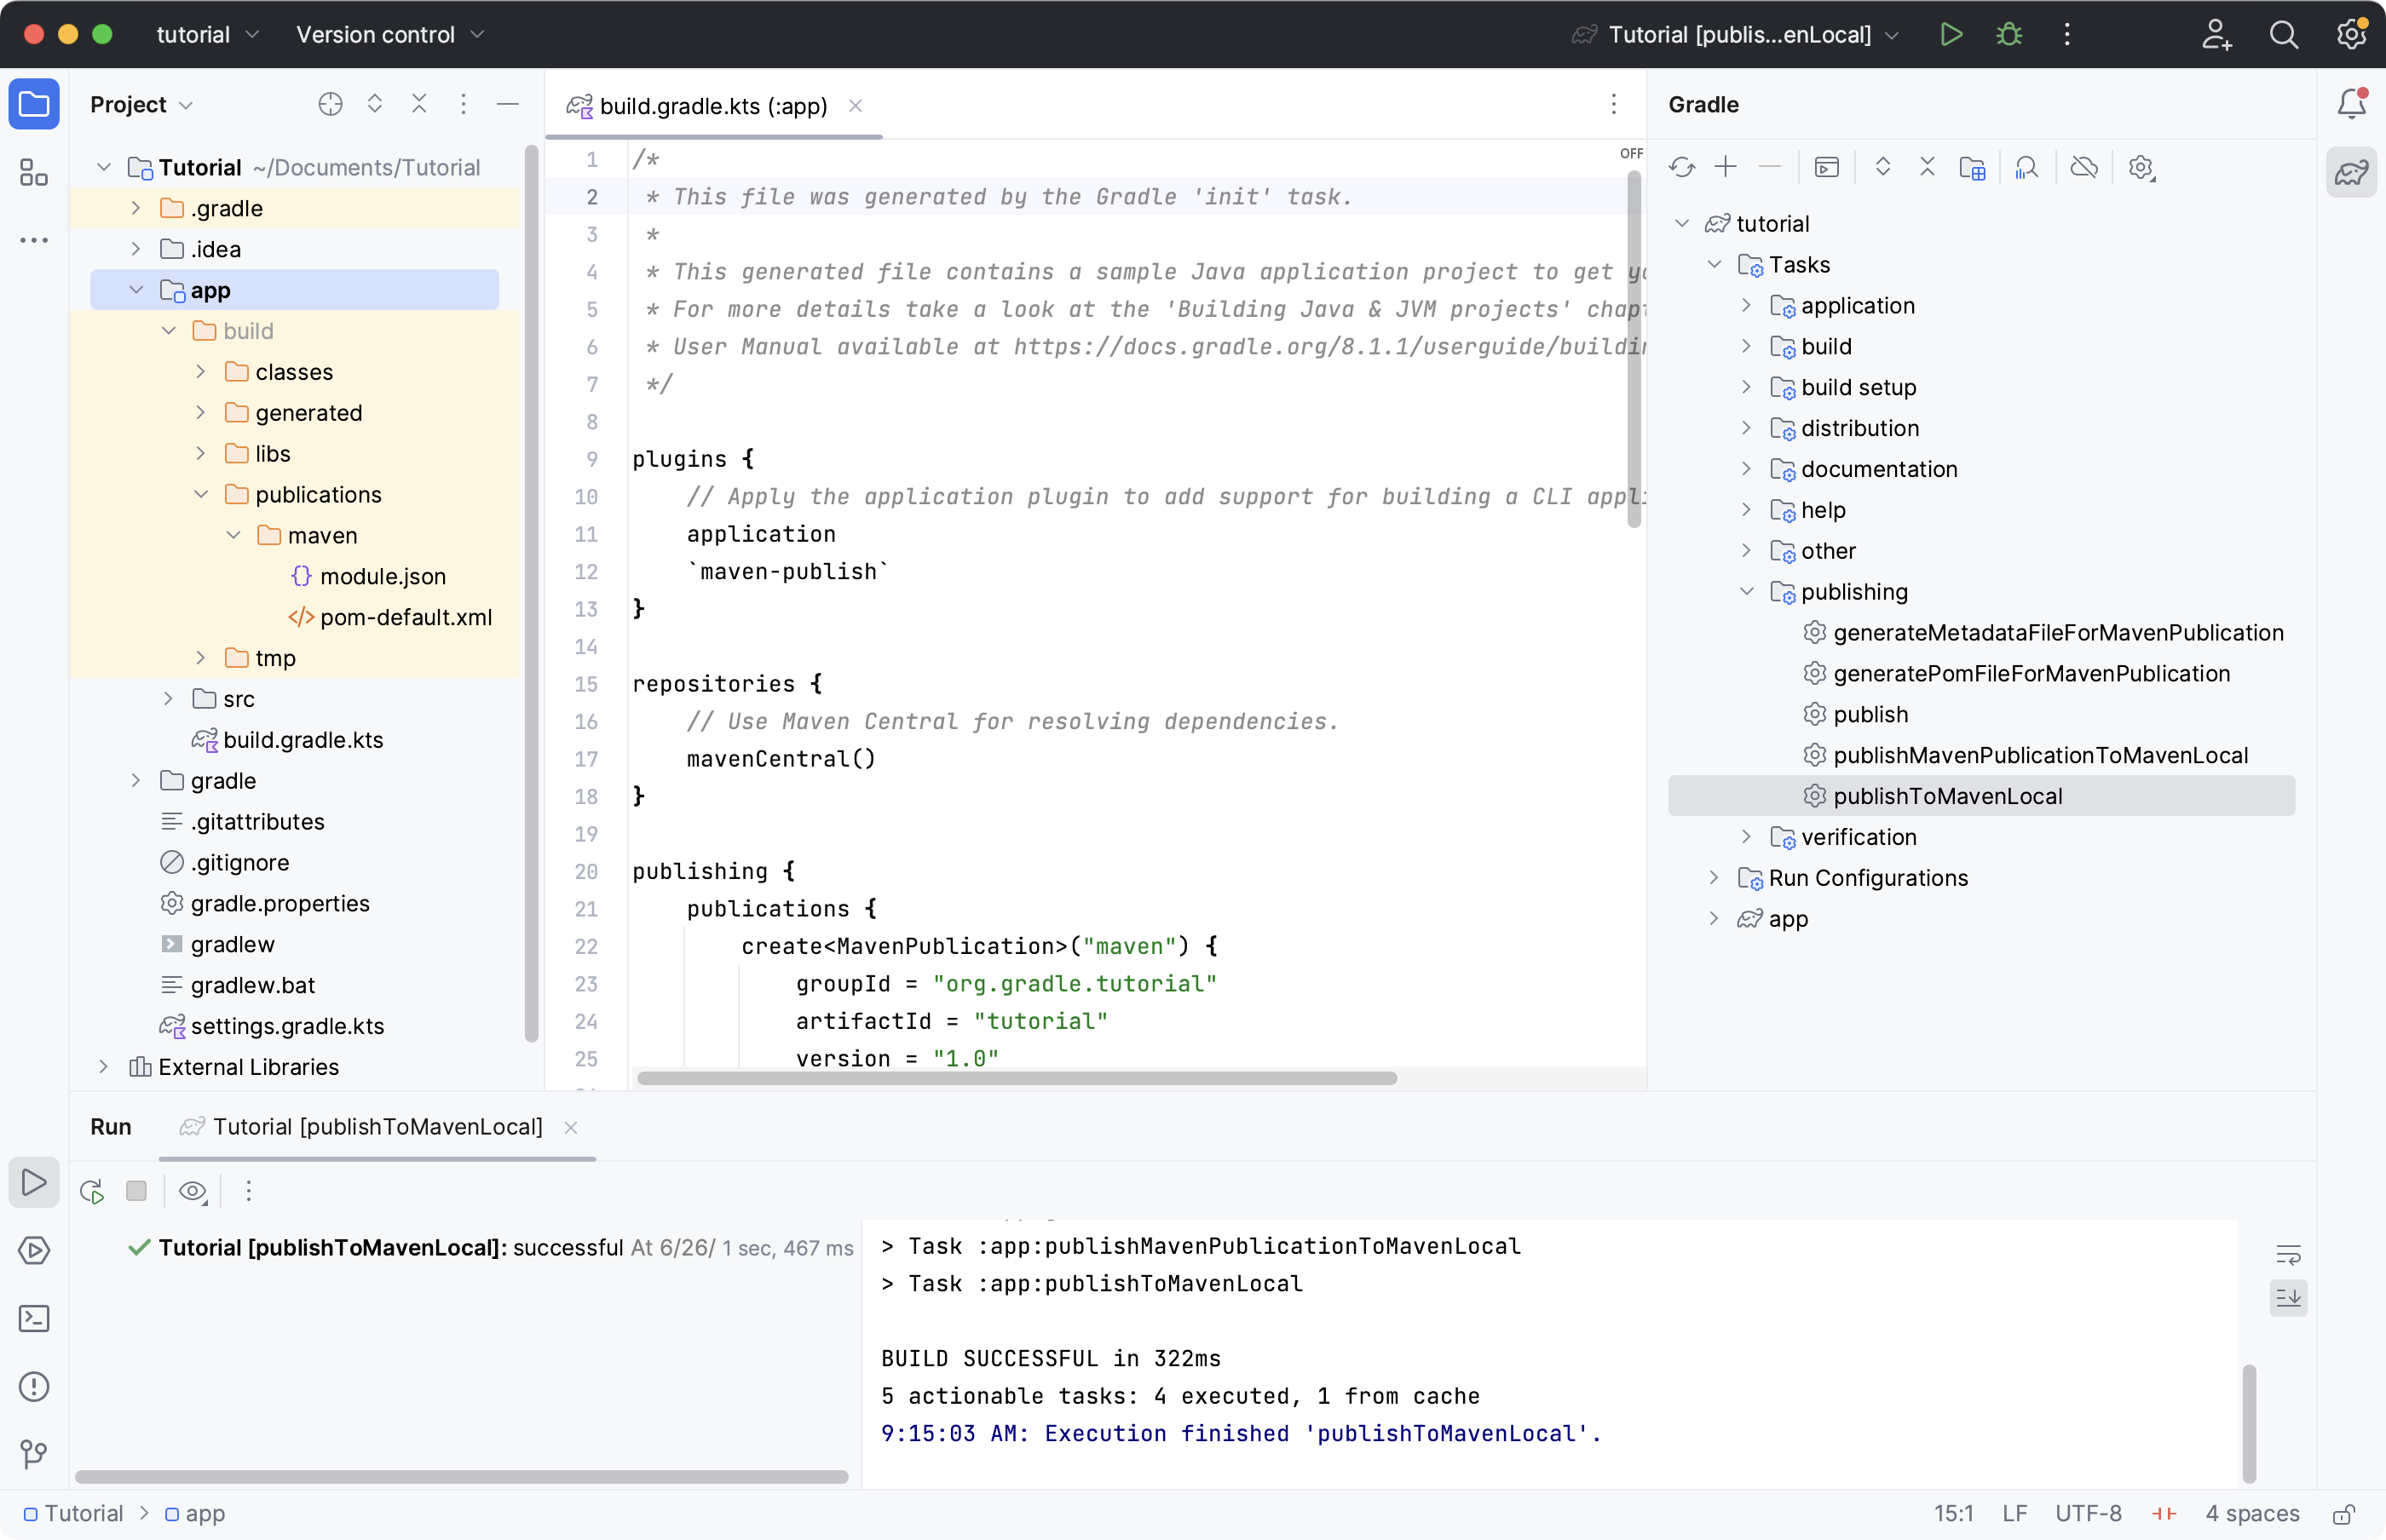The width and height of the screenshot is (2386, 1540).
Task: Hide the Project panel
Action: pos(508,104)
